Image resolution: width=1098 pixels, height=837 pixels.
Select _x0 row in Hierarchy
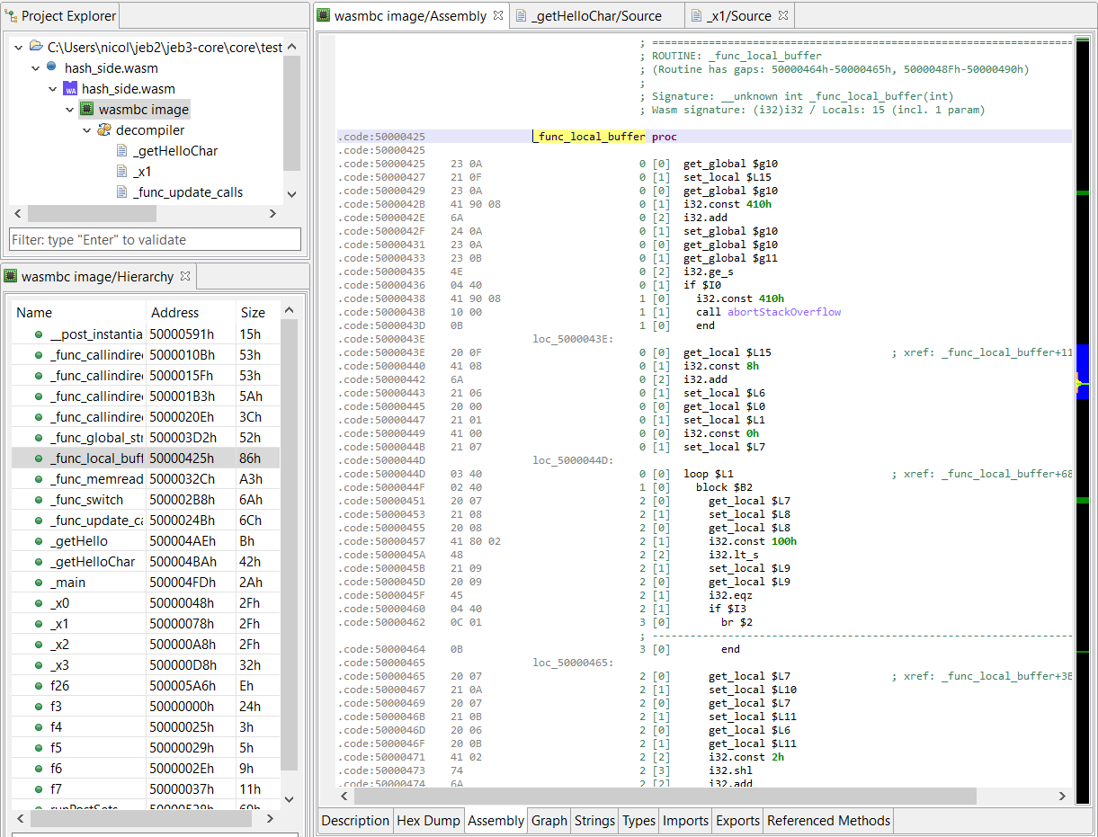[x=146, y=602]
